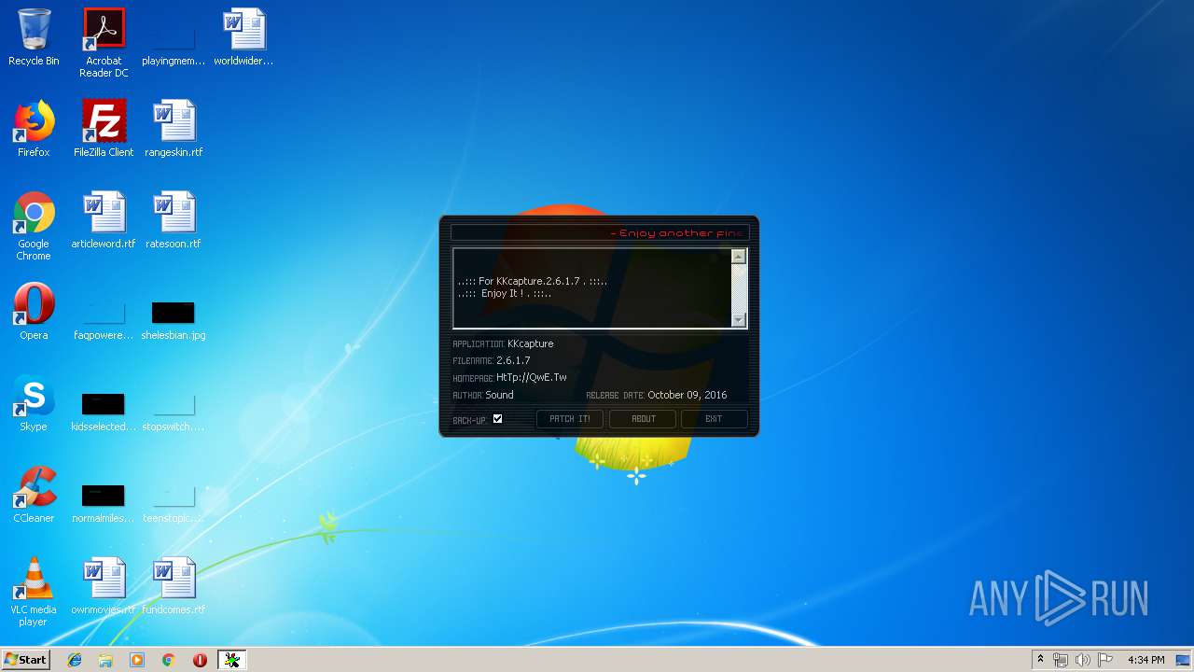The width and height of the screenshot is (1194, 672).
Task: Show hidden system tray icons
Action: (x=1040, y=660)
